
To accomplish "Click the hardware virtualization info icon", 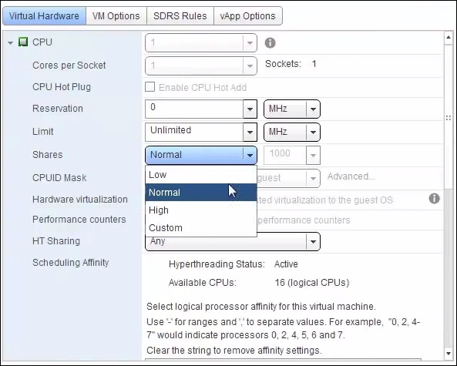I will (x=434, y=199).
